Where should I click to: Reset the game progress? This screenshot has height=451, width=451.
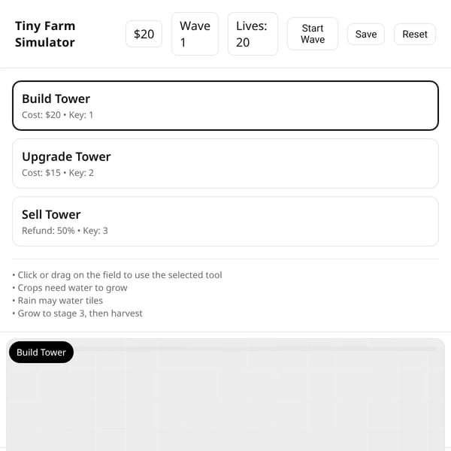coord(415,34)
